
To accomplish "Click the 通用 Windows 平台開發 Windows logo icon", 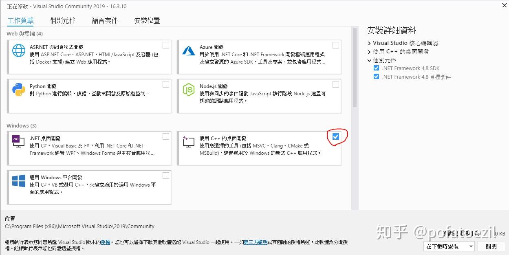I will pos(19,181).
